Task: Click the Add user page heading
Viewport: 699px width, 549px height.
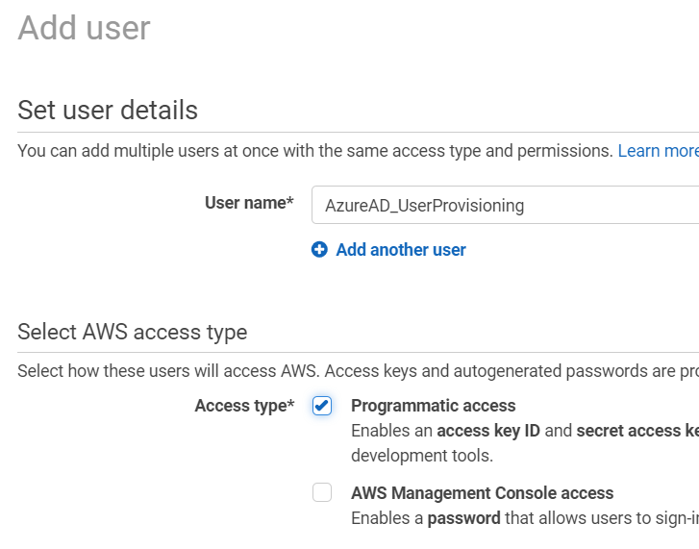Action: pyautogui.click(x=85, y=28)
